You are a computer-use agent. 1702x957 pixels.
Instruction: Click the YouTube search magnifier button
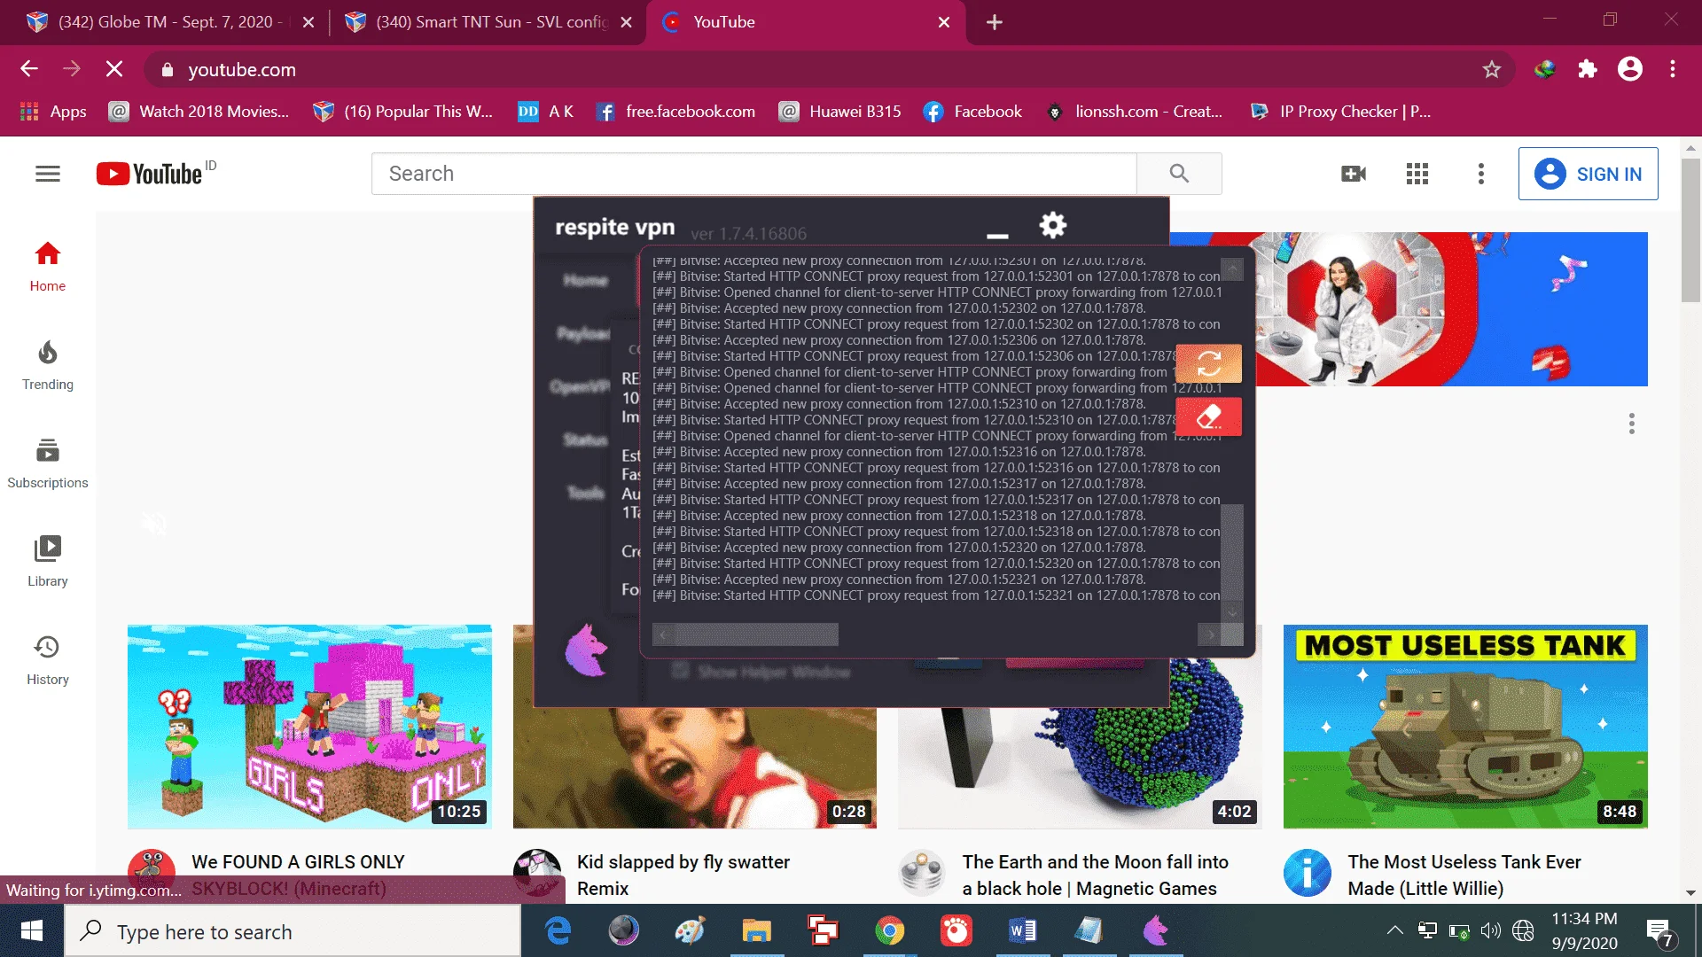1179,174
